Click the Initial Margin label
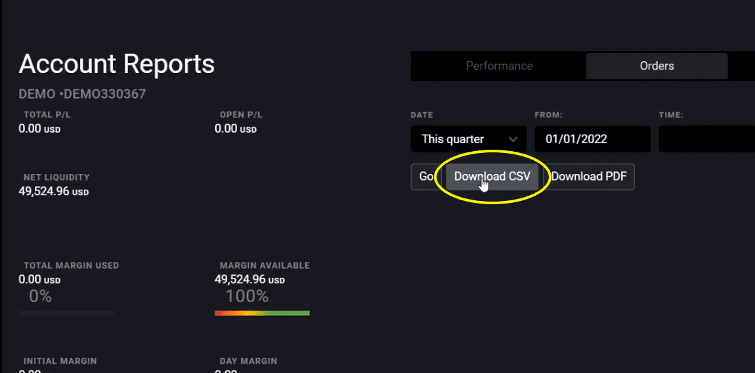755x373 pixels. pos(60,361)
